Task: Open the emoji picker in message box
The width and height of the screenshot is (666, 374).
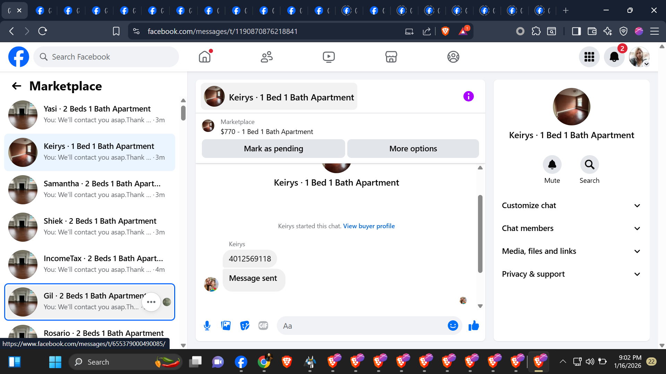Action: [x=453, y=326]
